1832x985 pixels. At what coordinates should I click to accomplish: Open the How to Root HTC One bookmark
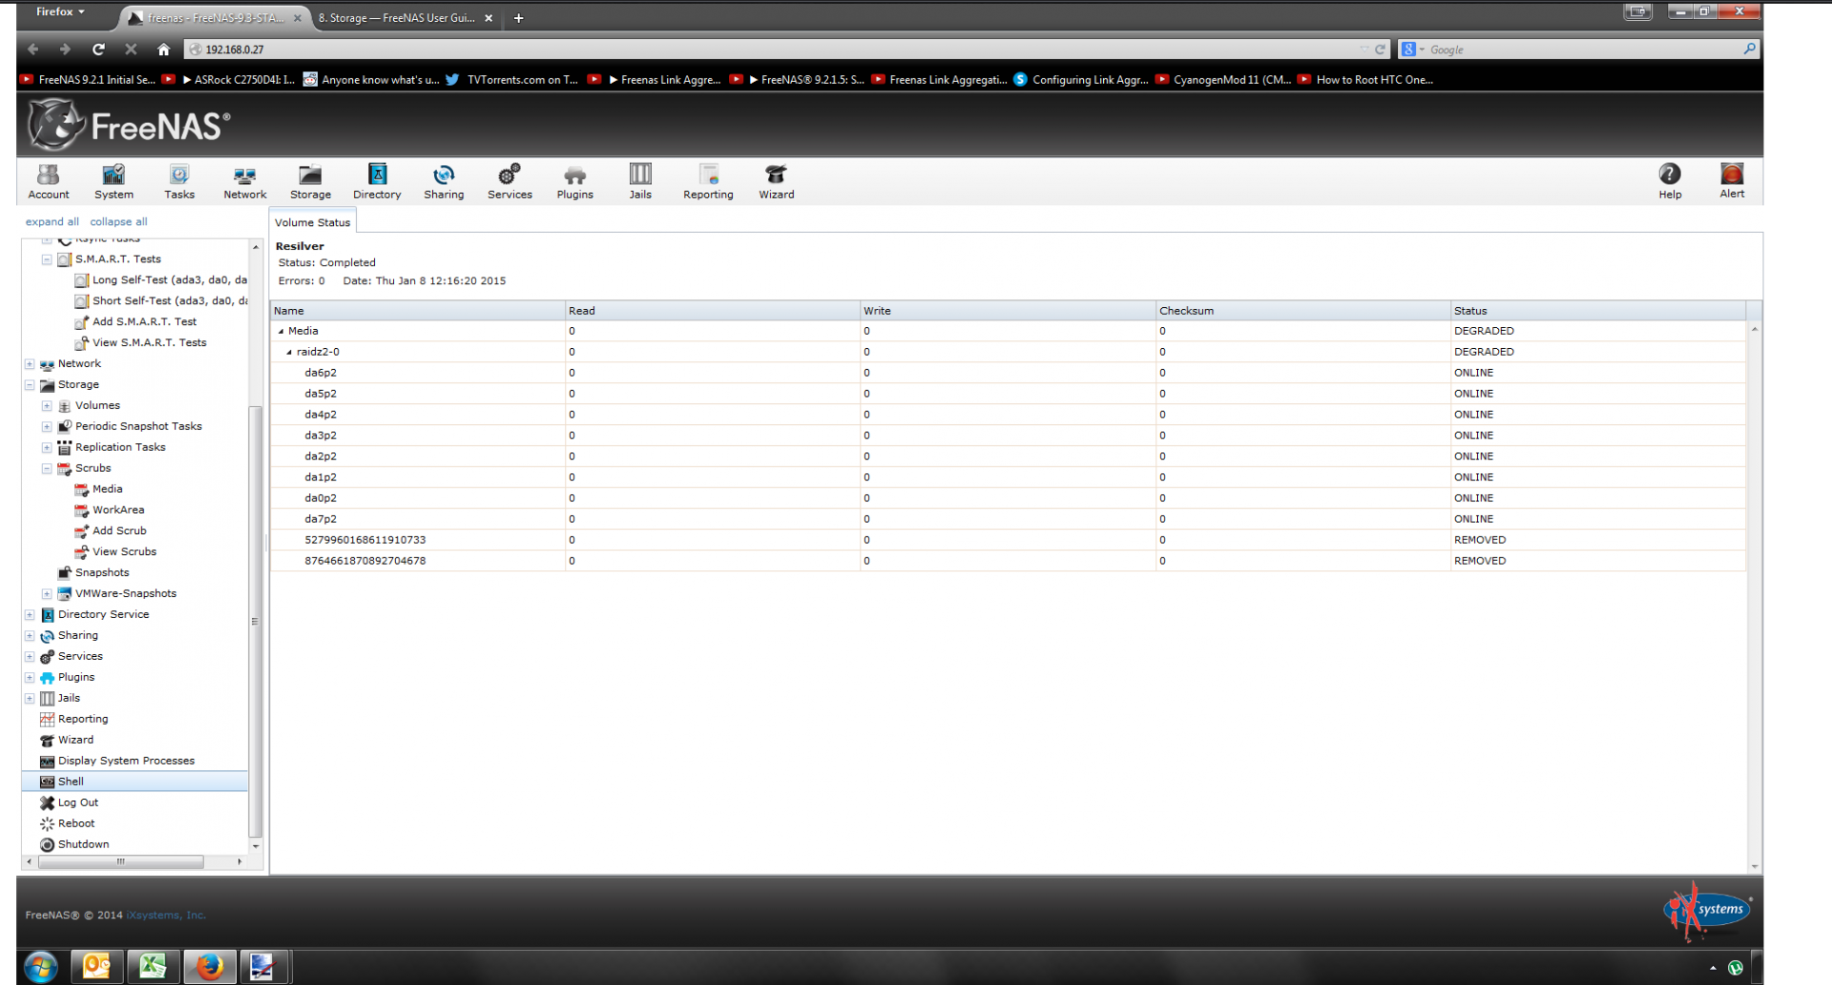tap(1365, 80)
